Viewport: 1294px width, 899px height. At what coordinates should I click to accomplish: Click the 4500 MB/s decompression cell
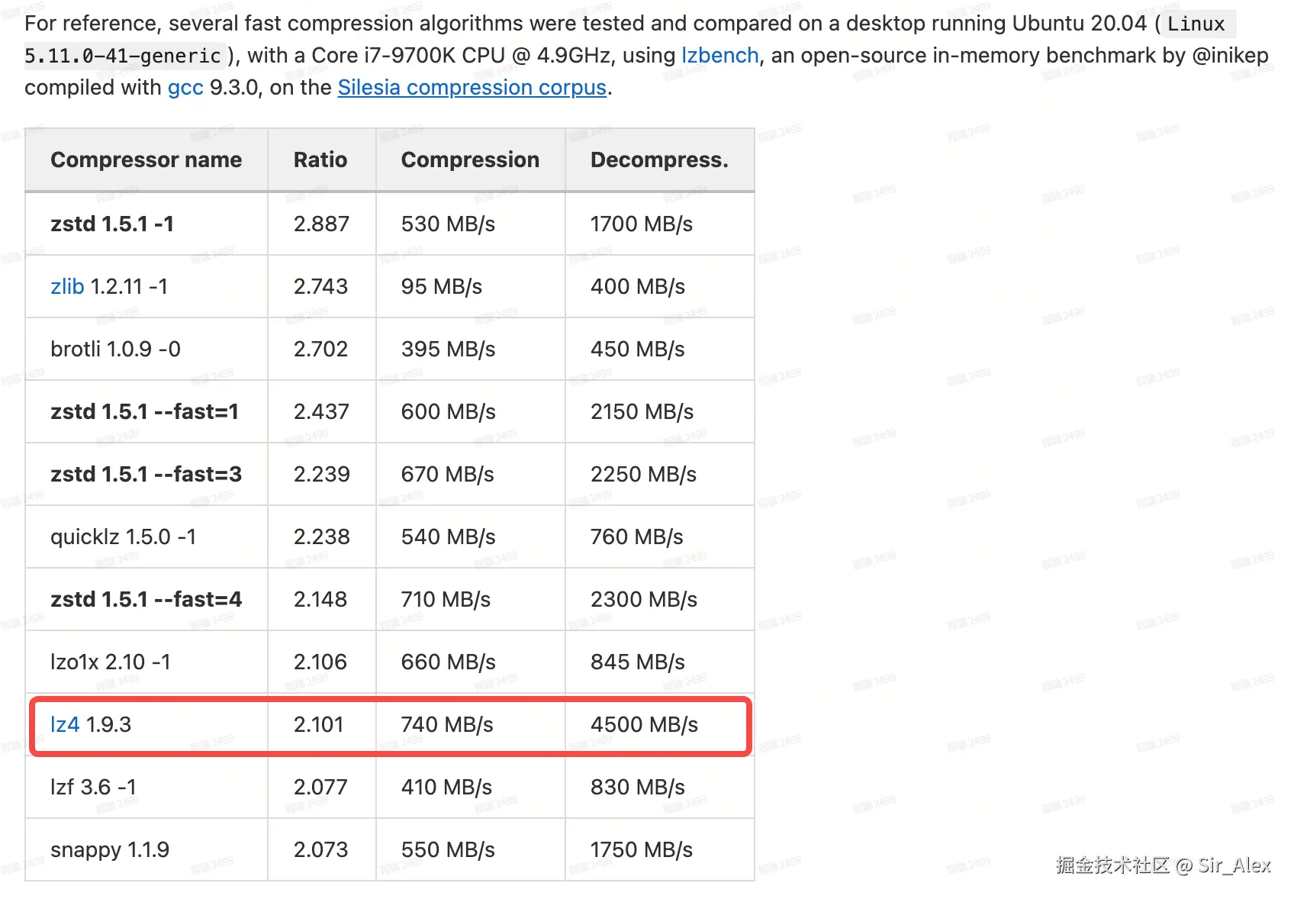(644, 725)
